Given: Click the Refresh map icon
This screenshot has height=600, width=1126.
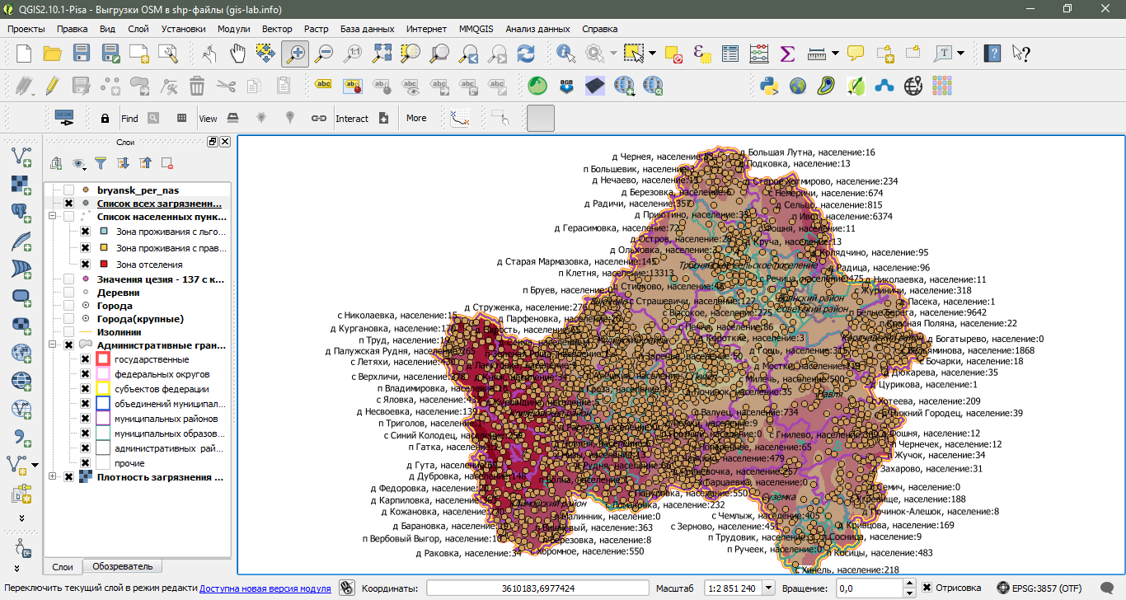Looking at the screenshot, I should [525, 54].
